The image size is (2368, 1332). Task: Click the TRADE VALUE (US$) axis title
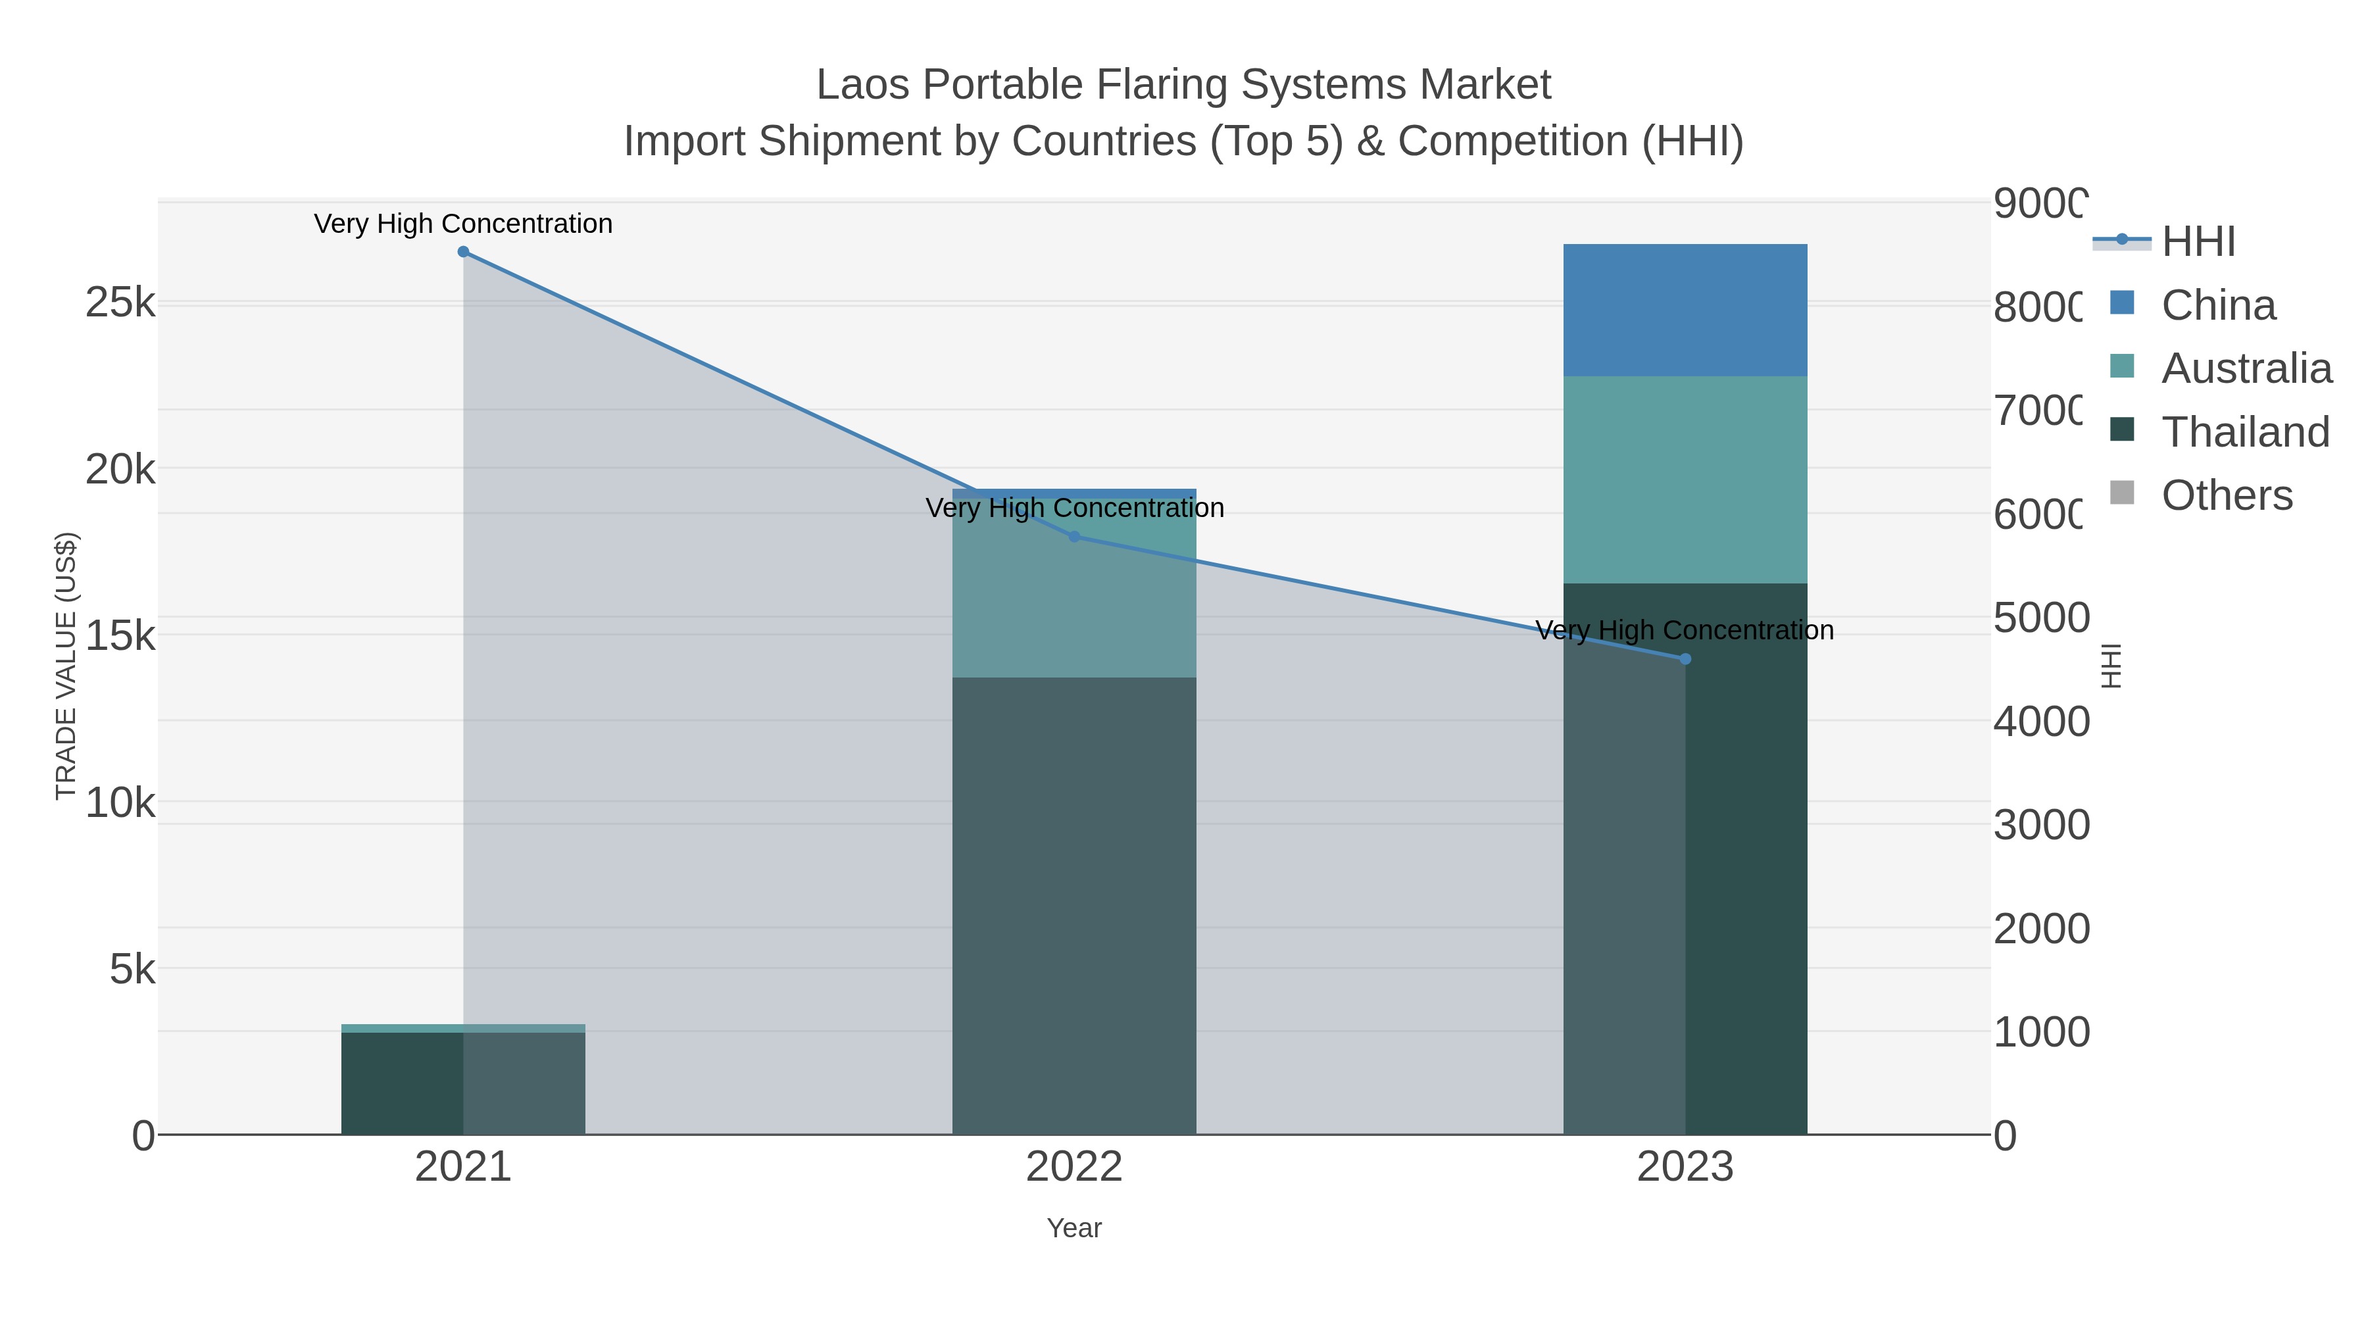point(66,666)
